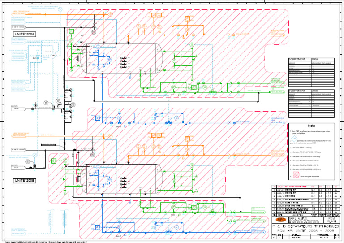Click the 'P & ID SEPARATEURS TRIPHASIQUES' title line
Viewport: 344px width, 243px height.
click(305, 226)
